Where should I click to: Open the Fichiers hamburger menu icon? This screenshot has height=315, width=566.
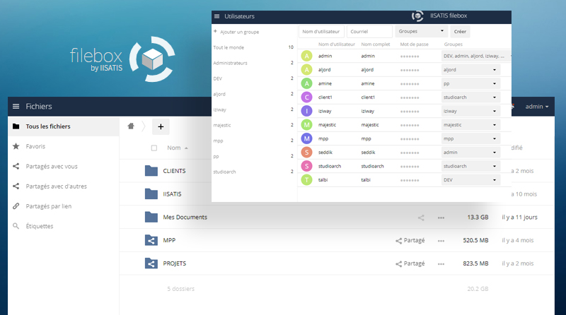click(16, 106)
